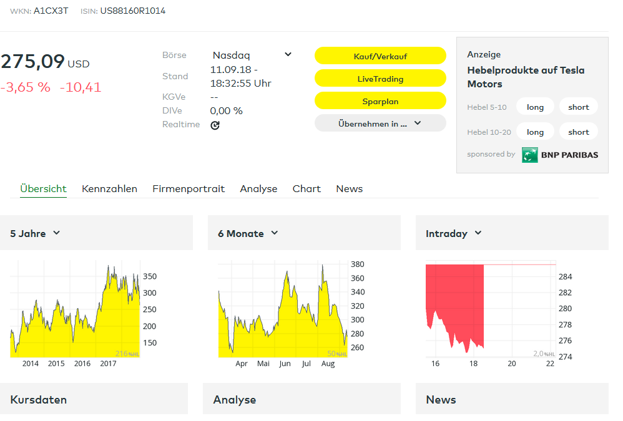This screenshot has height=421, width=623.
Task: Click the BNP Paribas logo
Action: coord(560,155)
